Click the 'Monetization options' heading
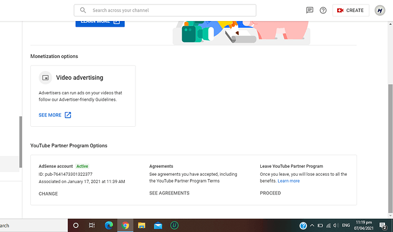This screenshot has width=393, height=232. [54, 56]
